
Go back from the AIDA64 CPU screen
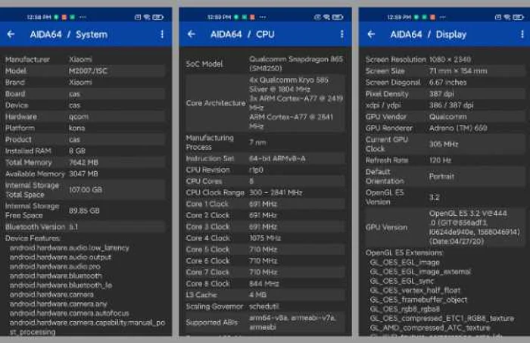point(192,34)
